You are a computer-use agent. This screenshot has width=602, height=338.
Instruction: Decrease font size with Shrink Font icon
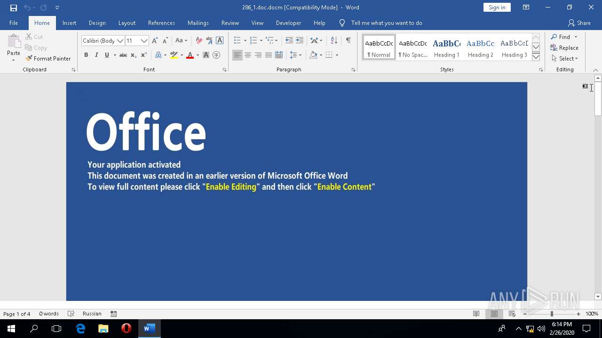click(165, 40)
